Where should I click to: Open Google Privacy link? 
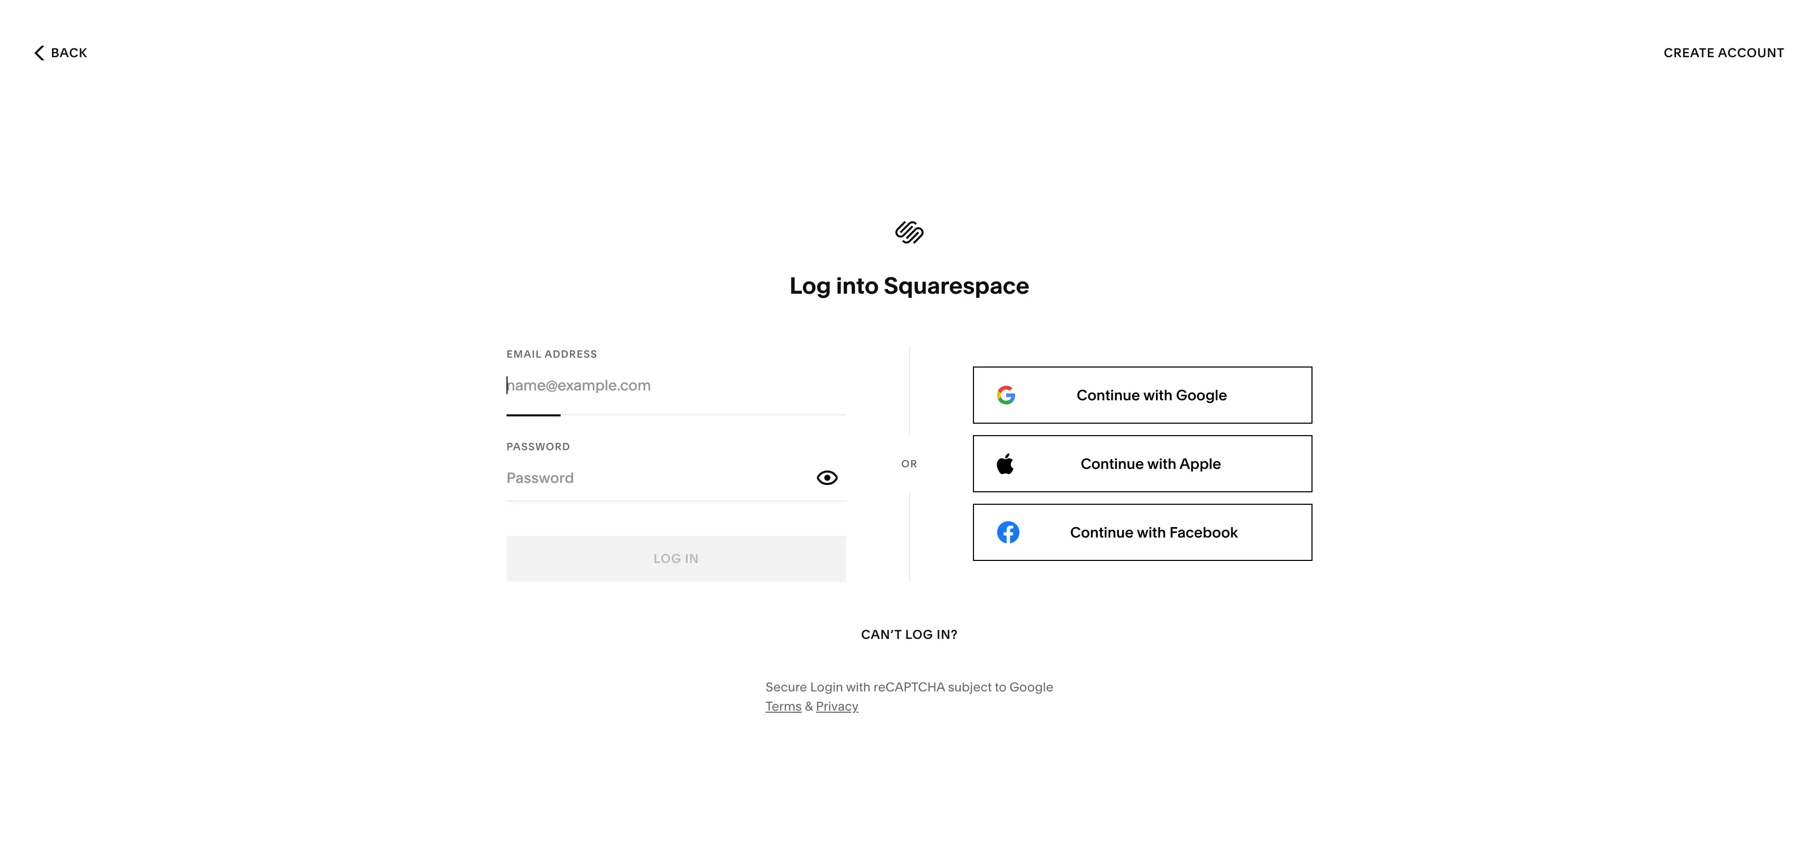(837, 706)
